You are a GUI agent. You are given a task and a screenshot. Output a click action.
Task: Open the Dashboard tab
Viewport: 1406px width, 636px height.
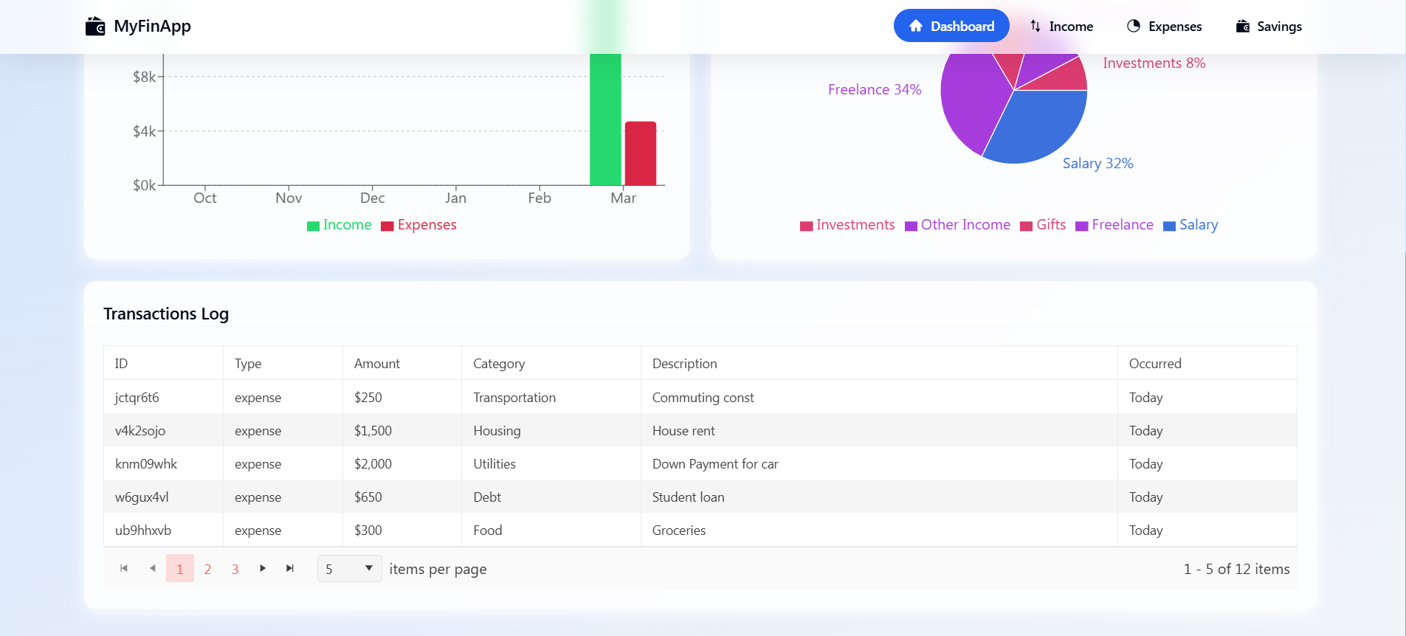point(951,26)
